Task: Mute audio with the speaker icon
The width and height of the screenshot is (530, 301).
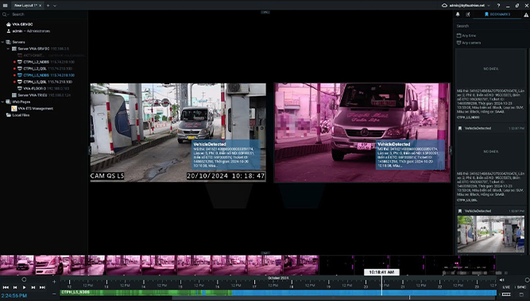Action: (x=501, y=280)
